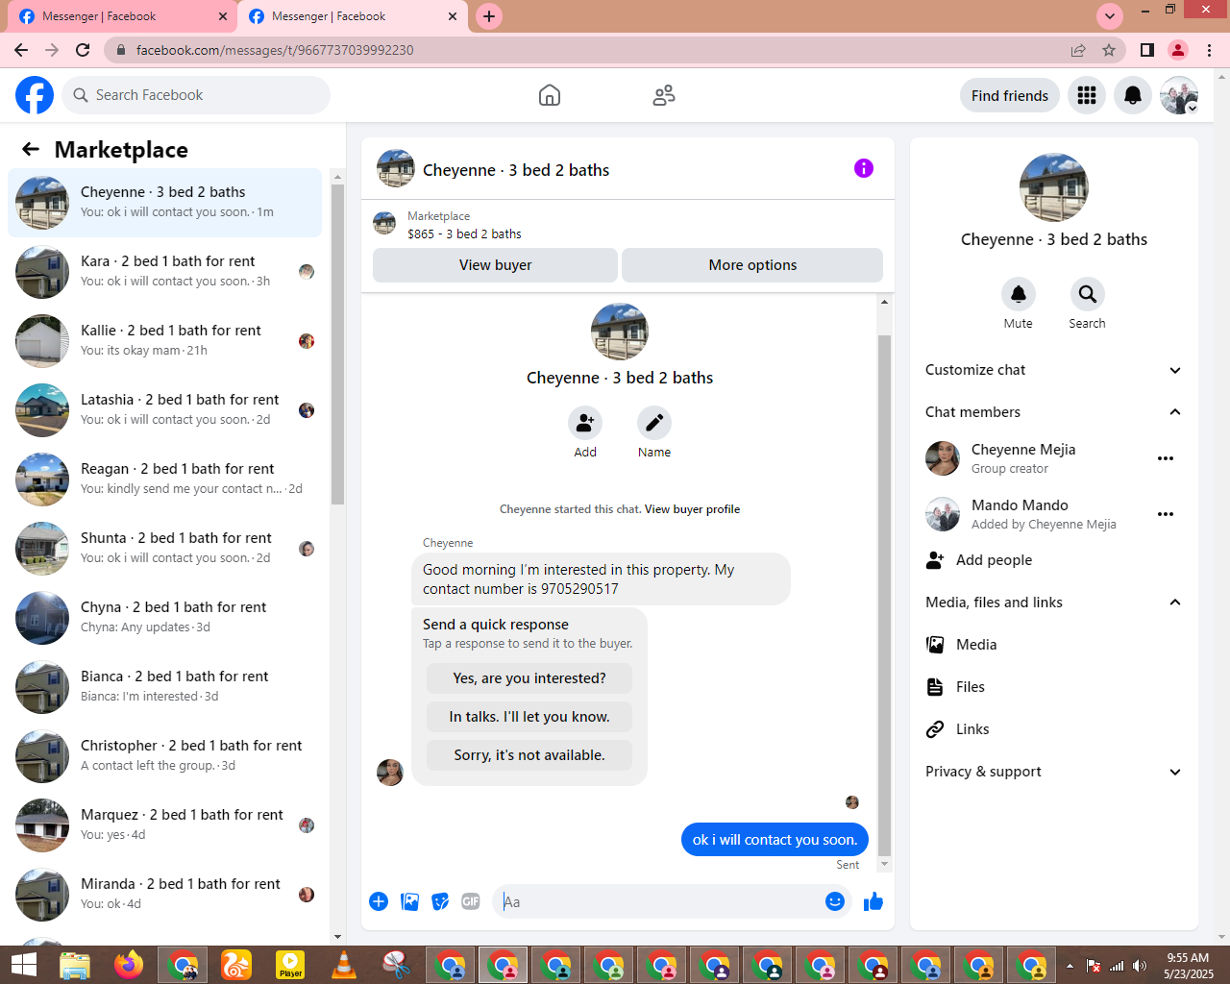Search in conversation magnifier icon

pyautogui.click(x=1087, y=294)
